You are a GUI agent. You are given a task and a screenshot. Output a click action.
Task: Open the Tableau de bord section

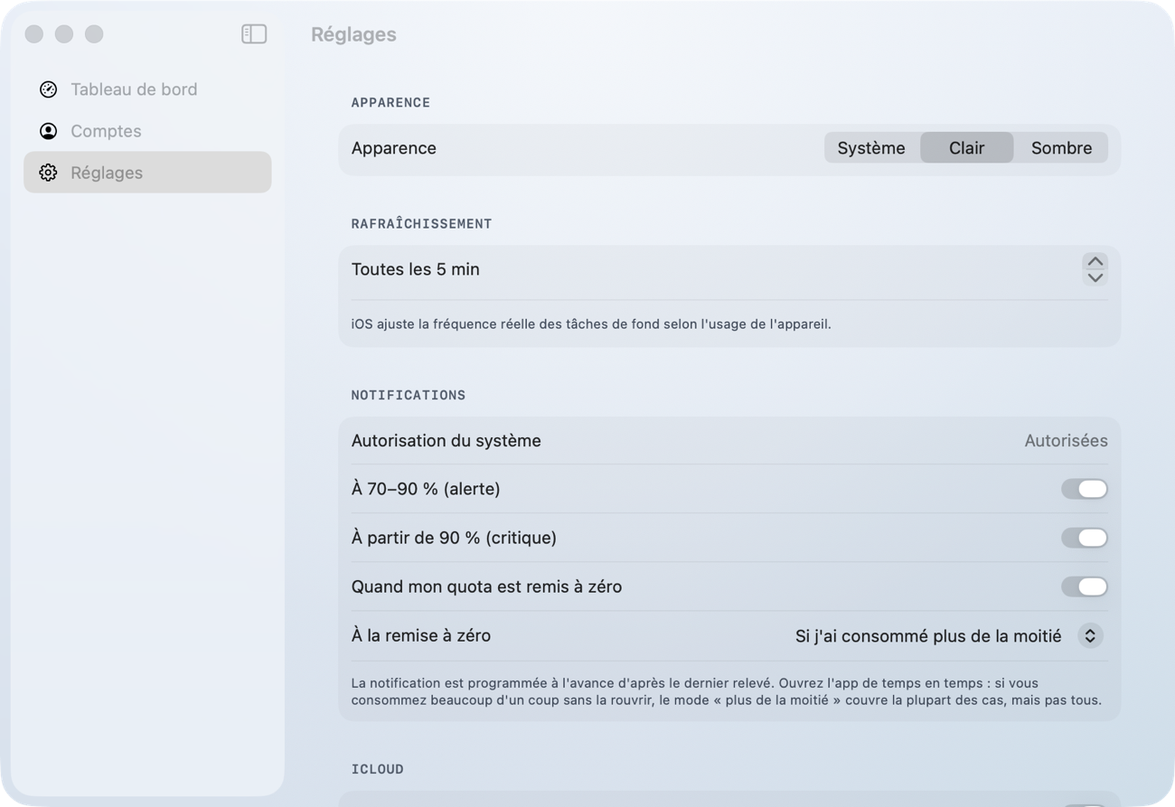pos(147,89)
